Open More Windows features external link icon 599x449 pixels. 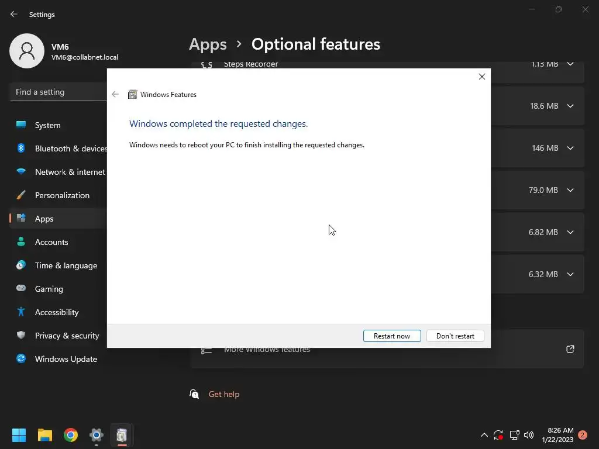click(570, 349)
